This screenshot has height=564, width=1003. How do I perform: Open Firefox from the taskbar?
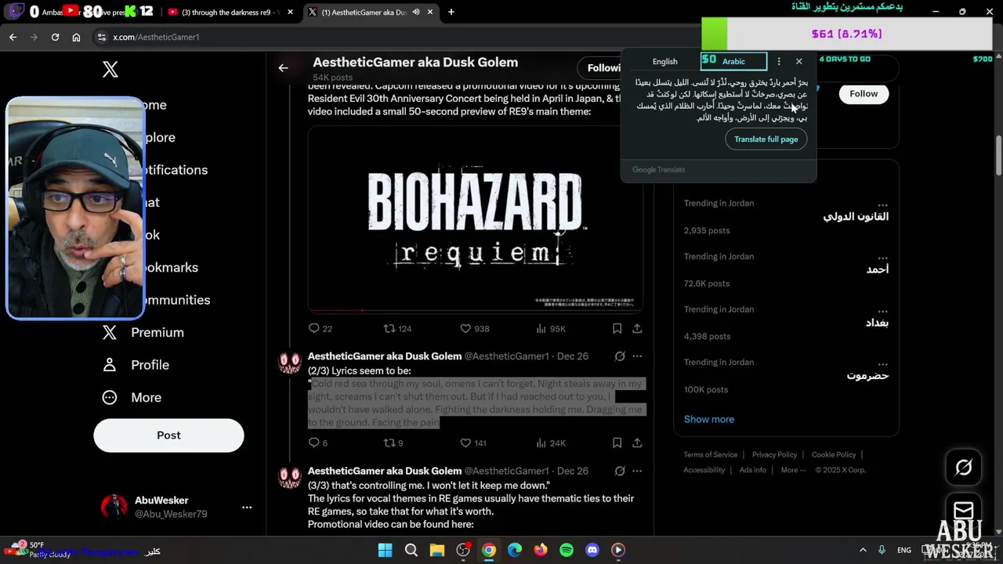(x=541, y=550)
